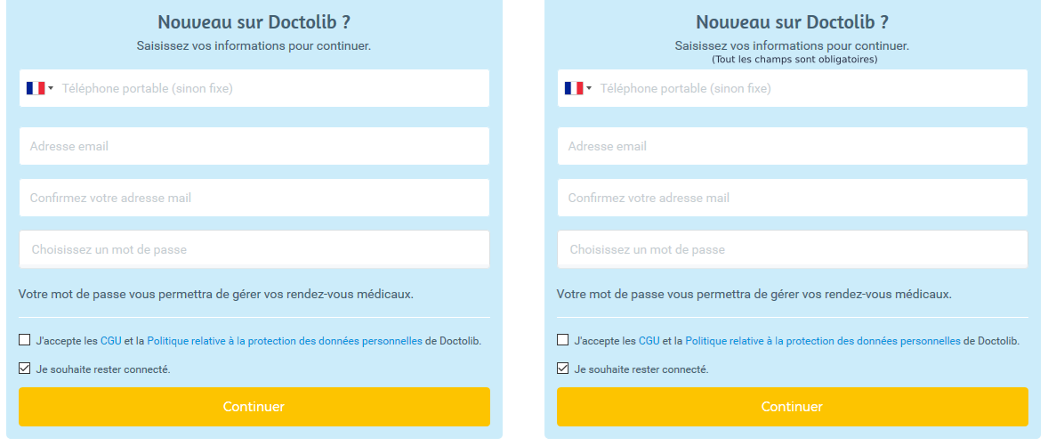
Task: Open the personal data protection policy link, right form
Action: coord(823,341)
